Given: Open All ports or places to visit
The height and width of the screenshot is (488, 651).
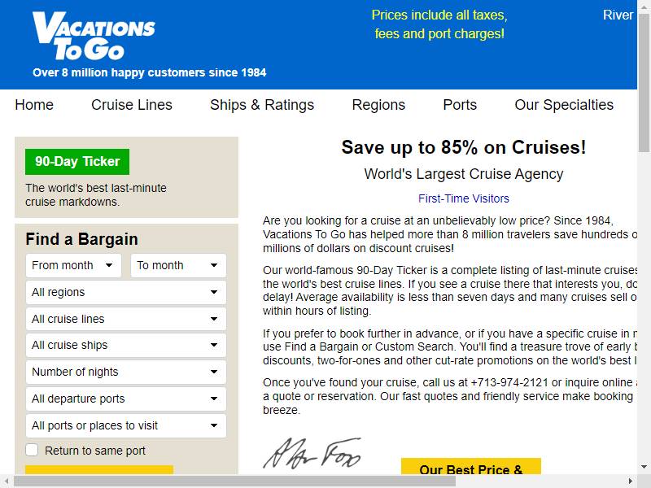Looking at the screenshot, I should click(126, 425).
